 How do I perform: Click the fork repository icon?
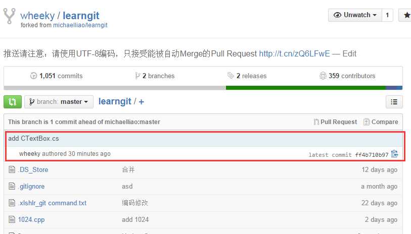pos(10,16)
